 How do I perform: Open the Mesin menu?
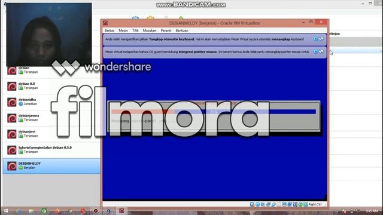tap(123, 30)
